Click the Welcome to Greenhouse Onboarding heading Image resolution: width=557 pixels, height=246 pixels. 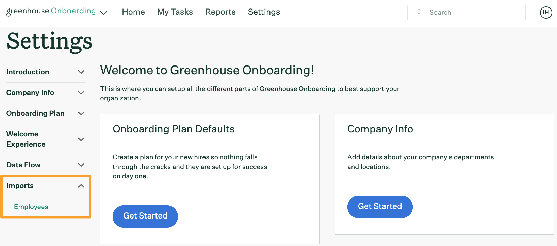pyautogui.click(x=207, y=70)
